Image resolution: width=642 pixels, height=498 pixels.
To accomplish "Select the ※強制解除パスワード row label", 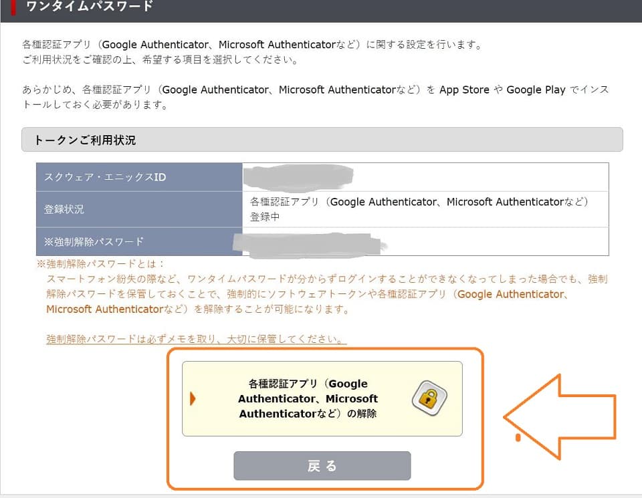I will pyautogui.click(x=94, y=241).
